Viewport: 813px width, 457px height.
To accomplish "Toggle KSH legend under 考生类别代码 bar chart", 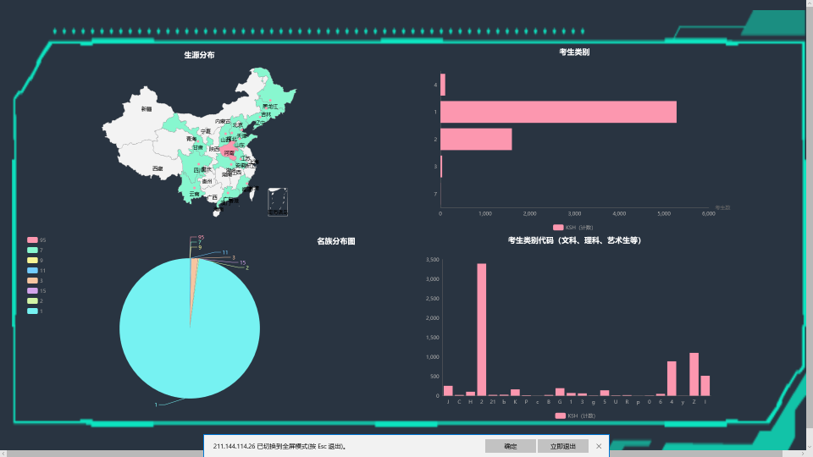I will point(573,416).
